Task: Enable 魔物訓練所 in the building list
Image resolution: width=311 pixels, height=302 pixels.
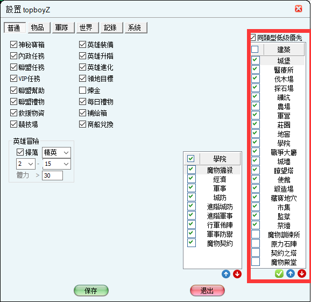Action: (256, 234)
